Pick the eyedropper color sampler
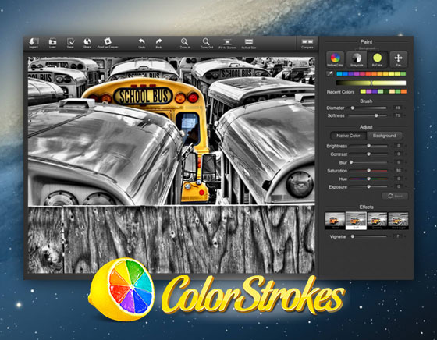 coord(329,74)
